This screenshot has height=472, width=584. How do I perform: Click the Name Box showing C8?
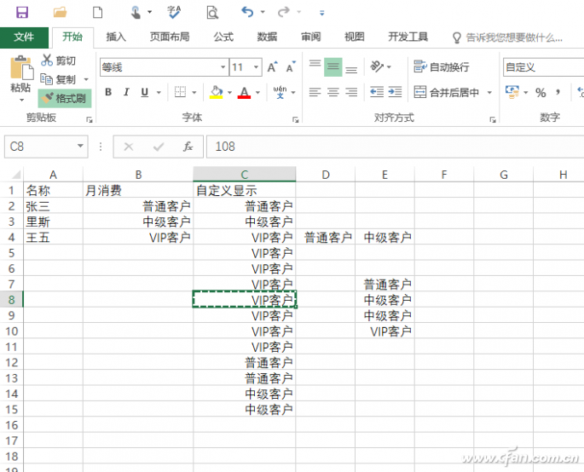(x=46, y=147)
